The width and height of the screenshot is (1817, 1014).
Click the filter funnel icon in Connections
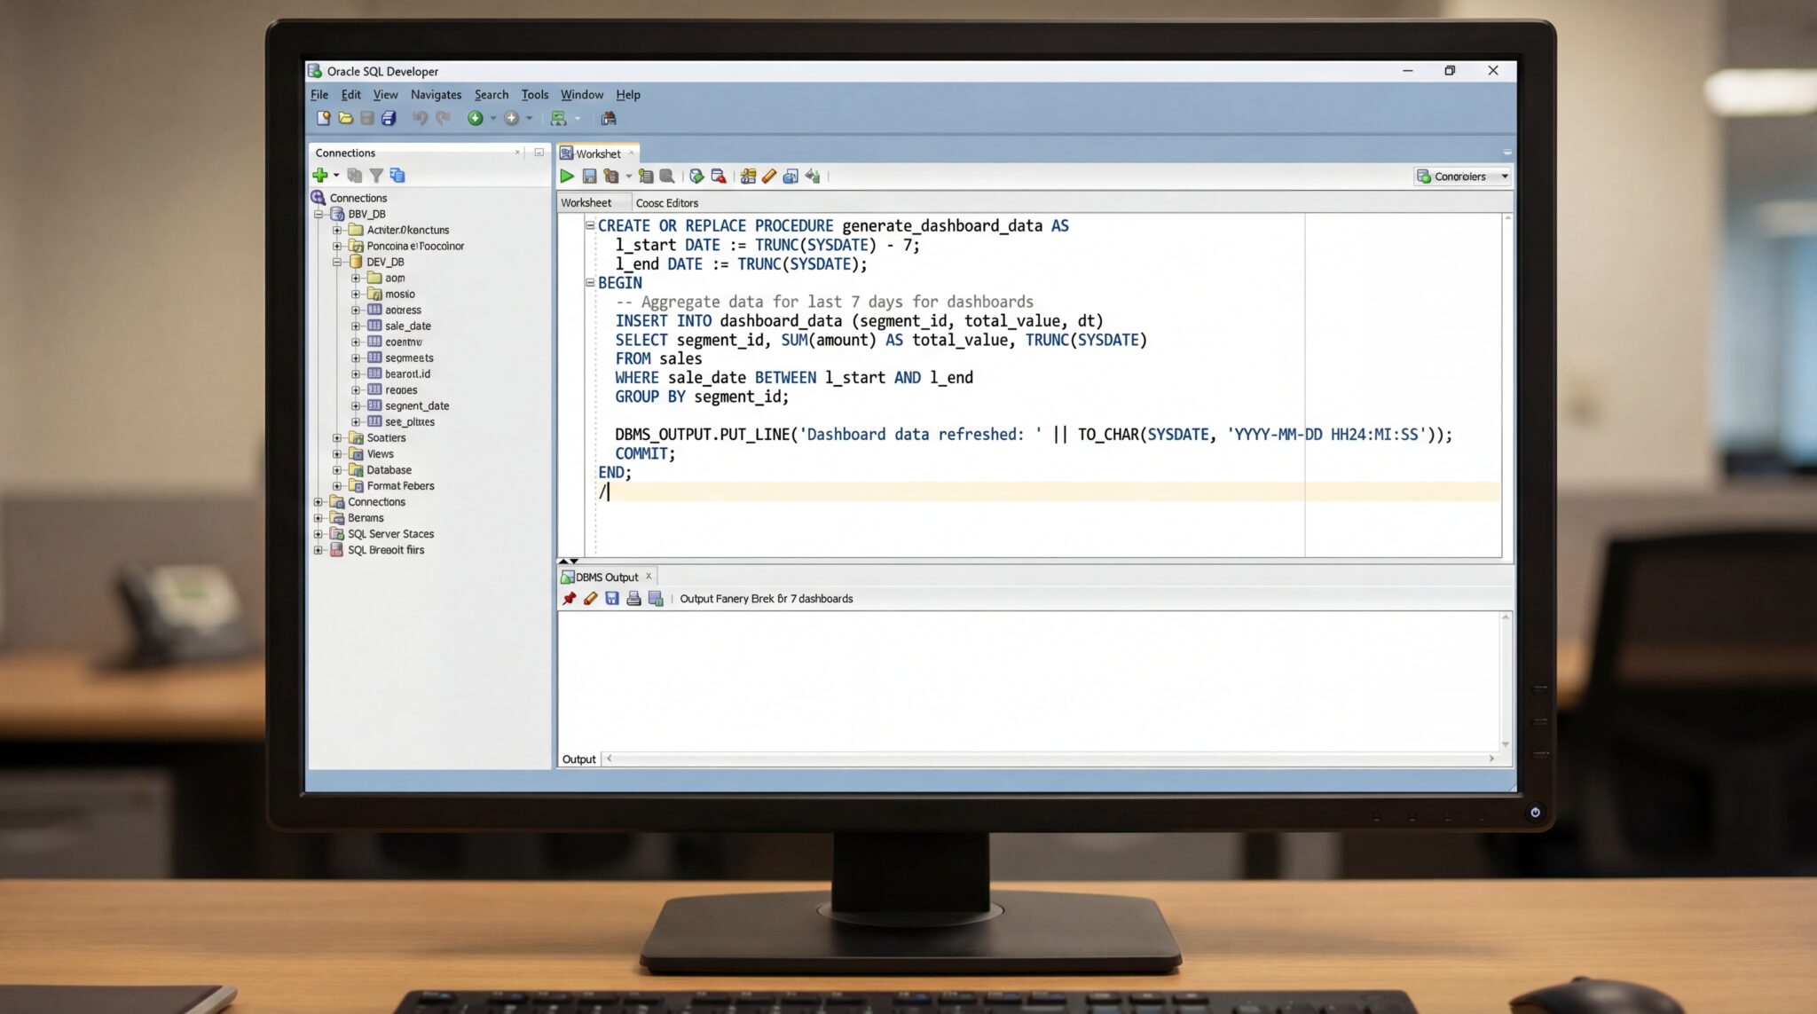click(376, 176)
